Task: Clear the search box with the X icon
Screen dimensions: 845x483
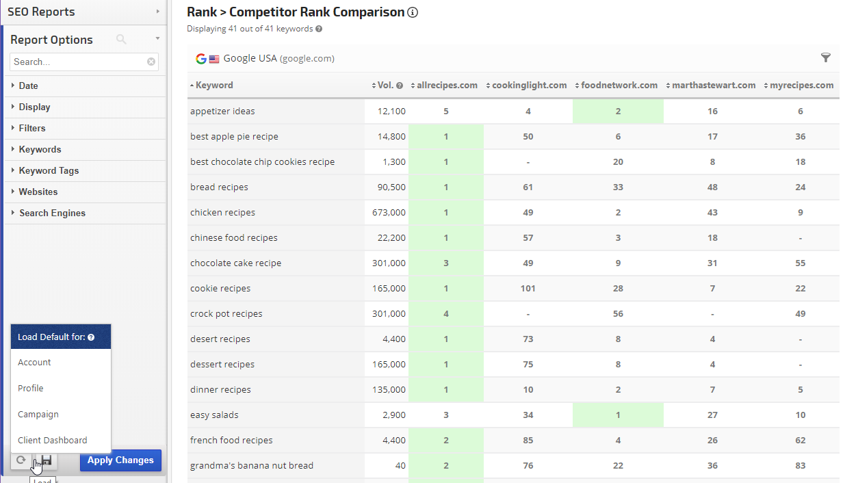Action: click(x=151, y=62)
